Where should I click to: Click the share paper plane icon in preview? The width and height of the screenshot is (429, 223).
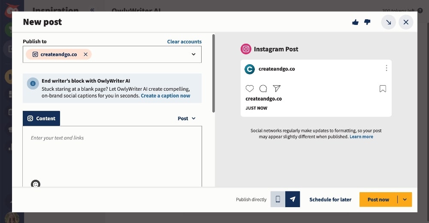(277, 89)
